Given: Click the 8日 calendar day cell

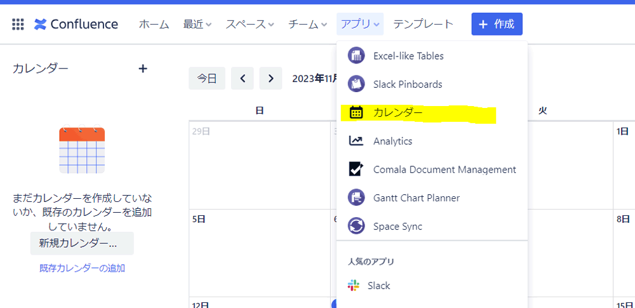Looking at the screenshot, I should coord(624,253).
